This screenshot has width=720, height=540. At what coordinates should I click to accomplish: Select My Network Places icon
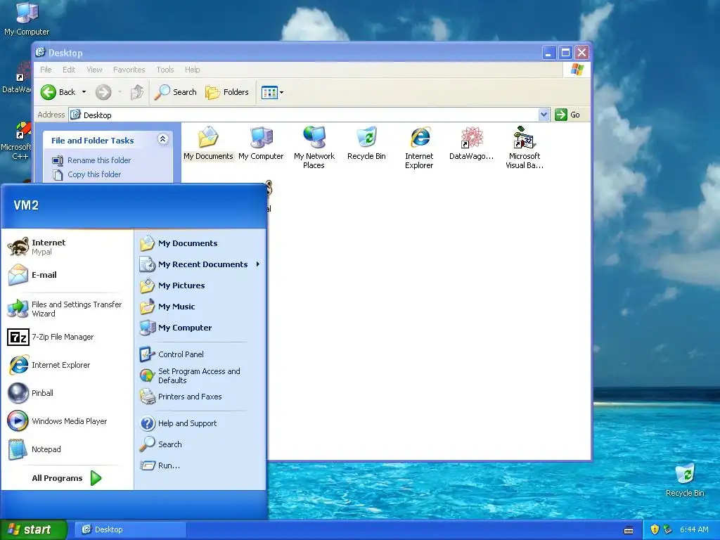coord(314,148)
